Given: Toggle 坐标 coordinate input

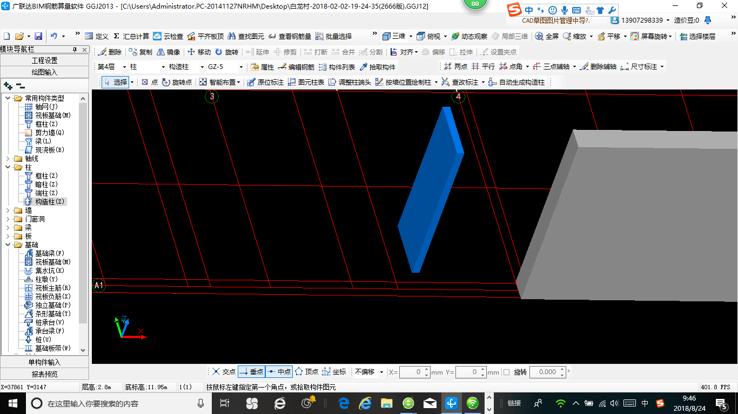Looking at the screenshot, I should [334, 372].
